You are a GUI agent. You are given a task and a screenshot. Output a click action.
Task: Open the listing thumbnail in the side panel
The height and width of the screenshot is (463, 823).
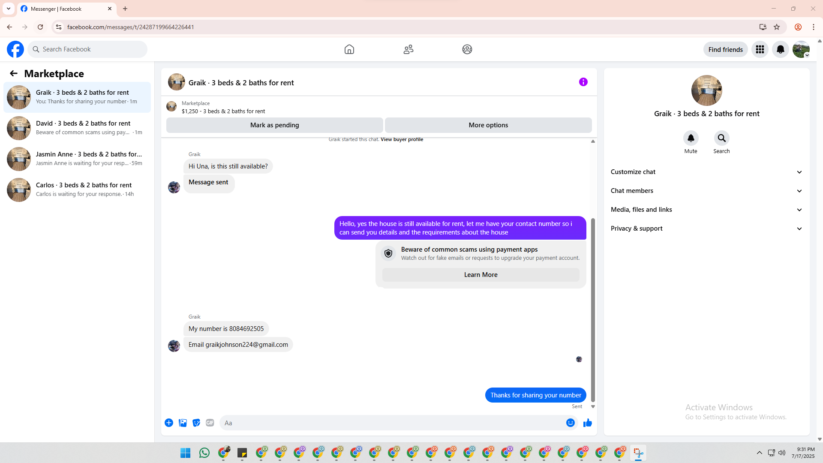click(707, 90)
